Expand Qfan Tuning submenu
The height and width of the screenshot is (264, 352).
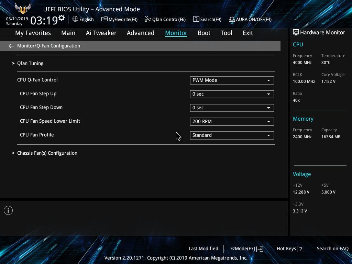(30, 64)
